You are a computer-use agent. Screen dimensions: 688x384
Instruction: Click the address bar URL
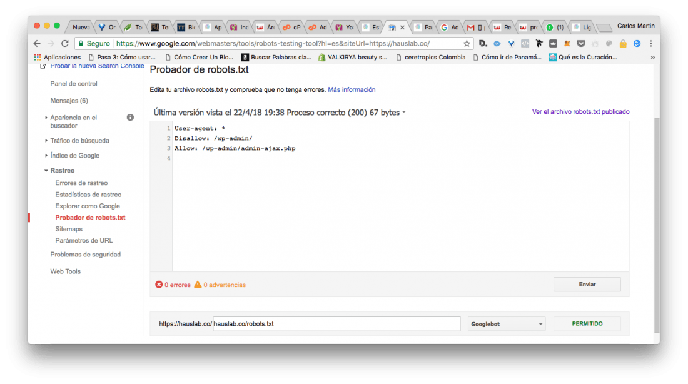273,43
